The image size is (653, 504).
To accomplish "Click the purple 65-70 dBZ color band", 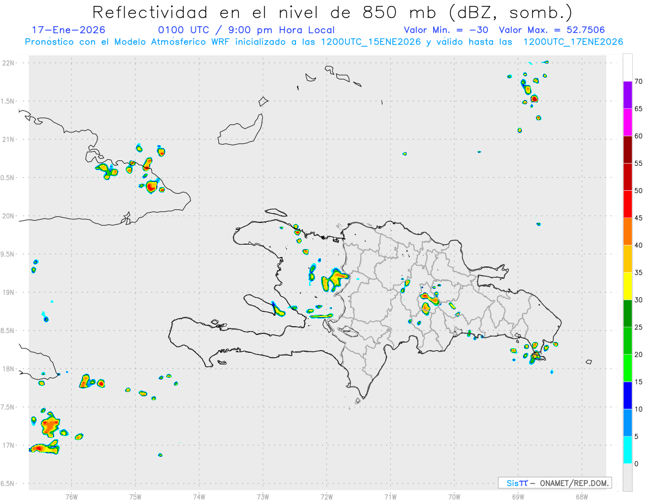I will 627,95.
